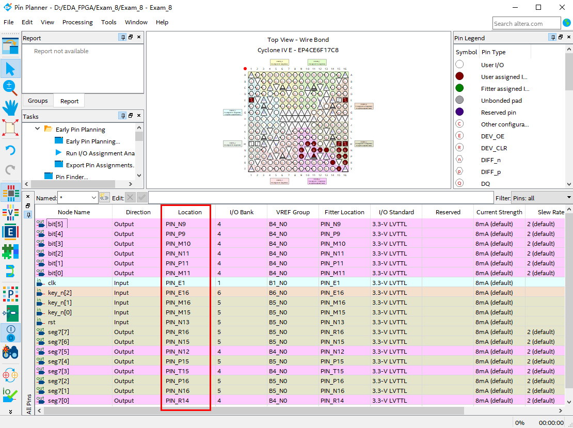The width and height of the screenshot is (573, 428).
Task: Toggle the I/O banks icon
Action: pyautogui.click(x=10, y=332)
